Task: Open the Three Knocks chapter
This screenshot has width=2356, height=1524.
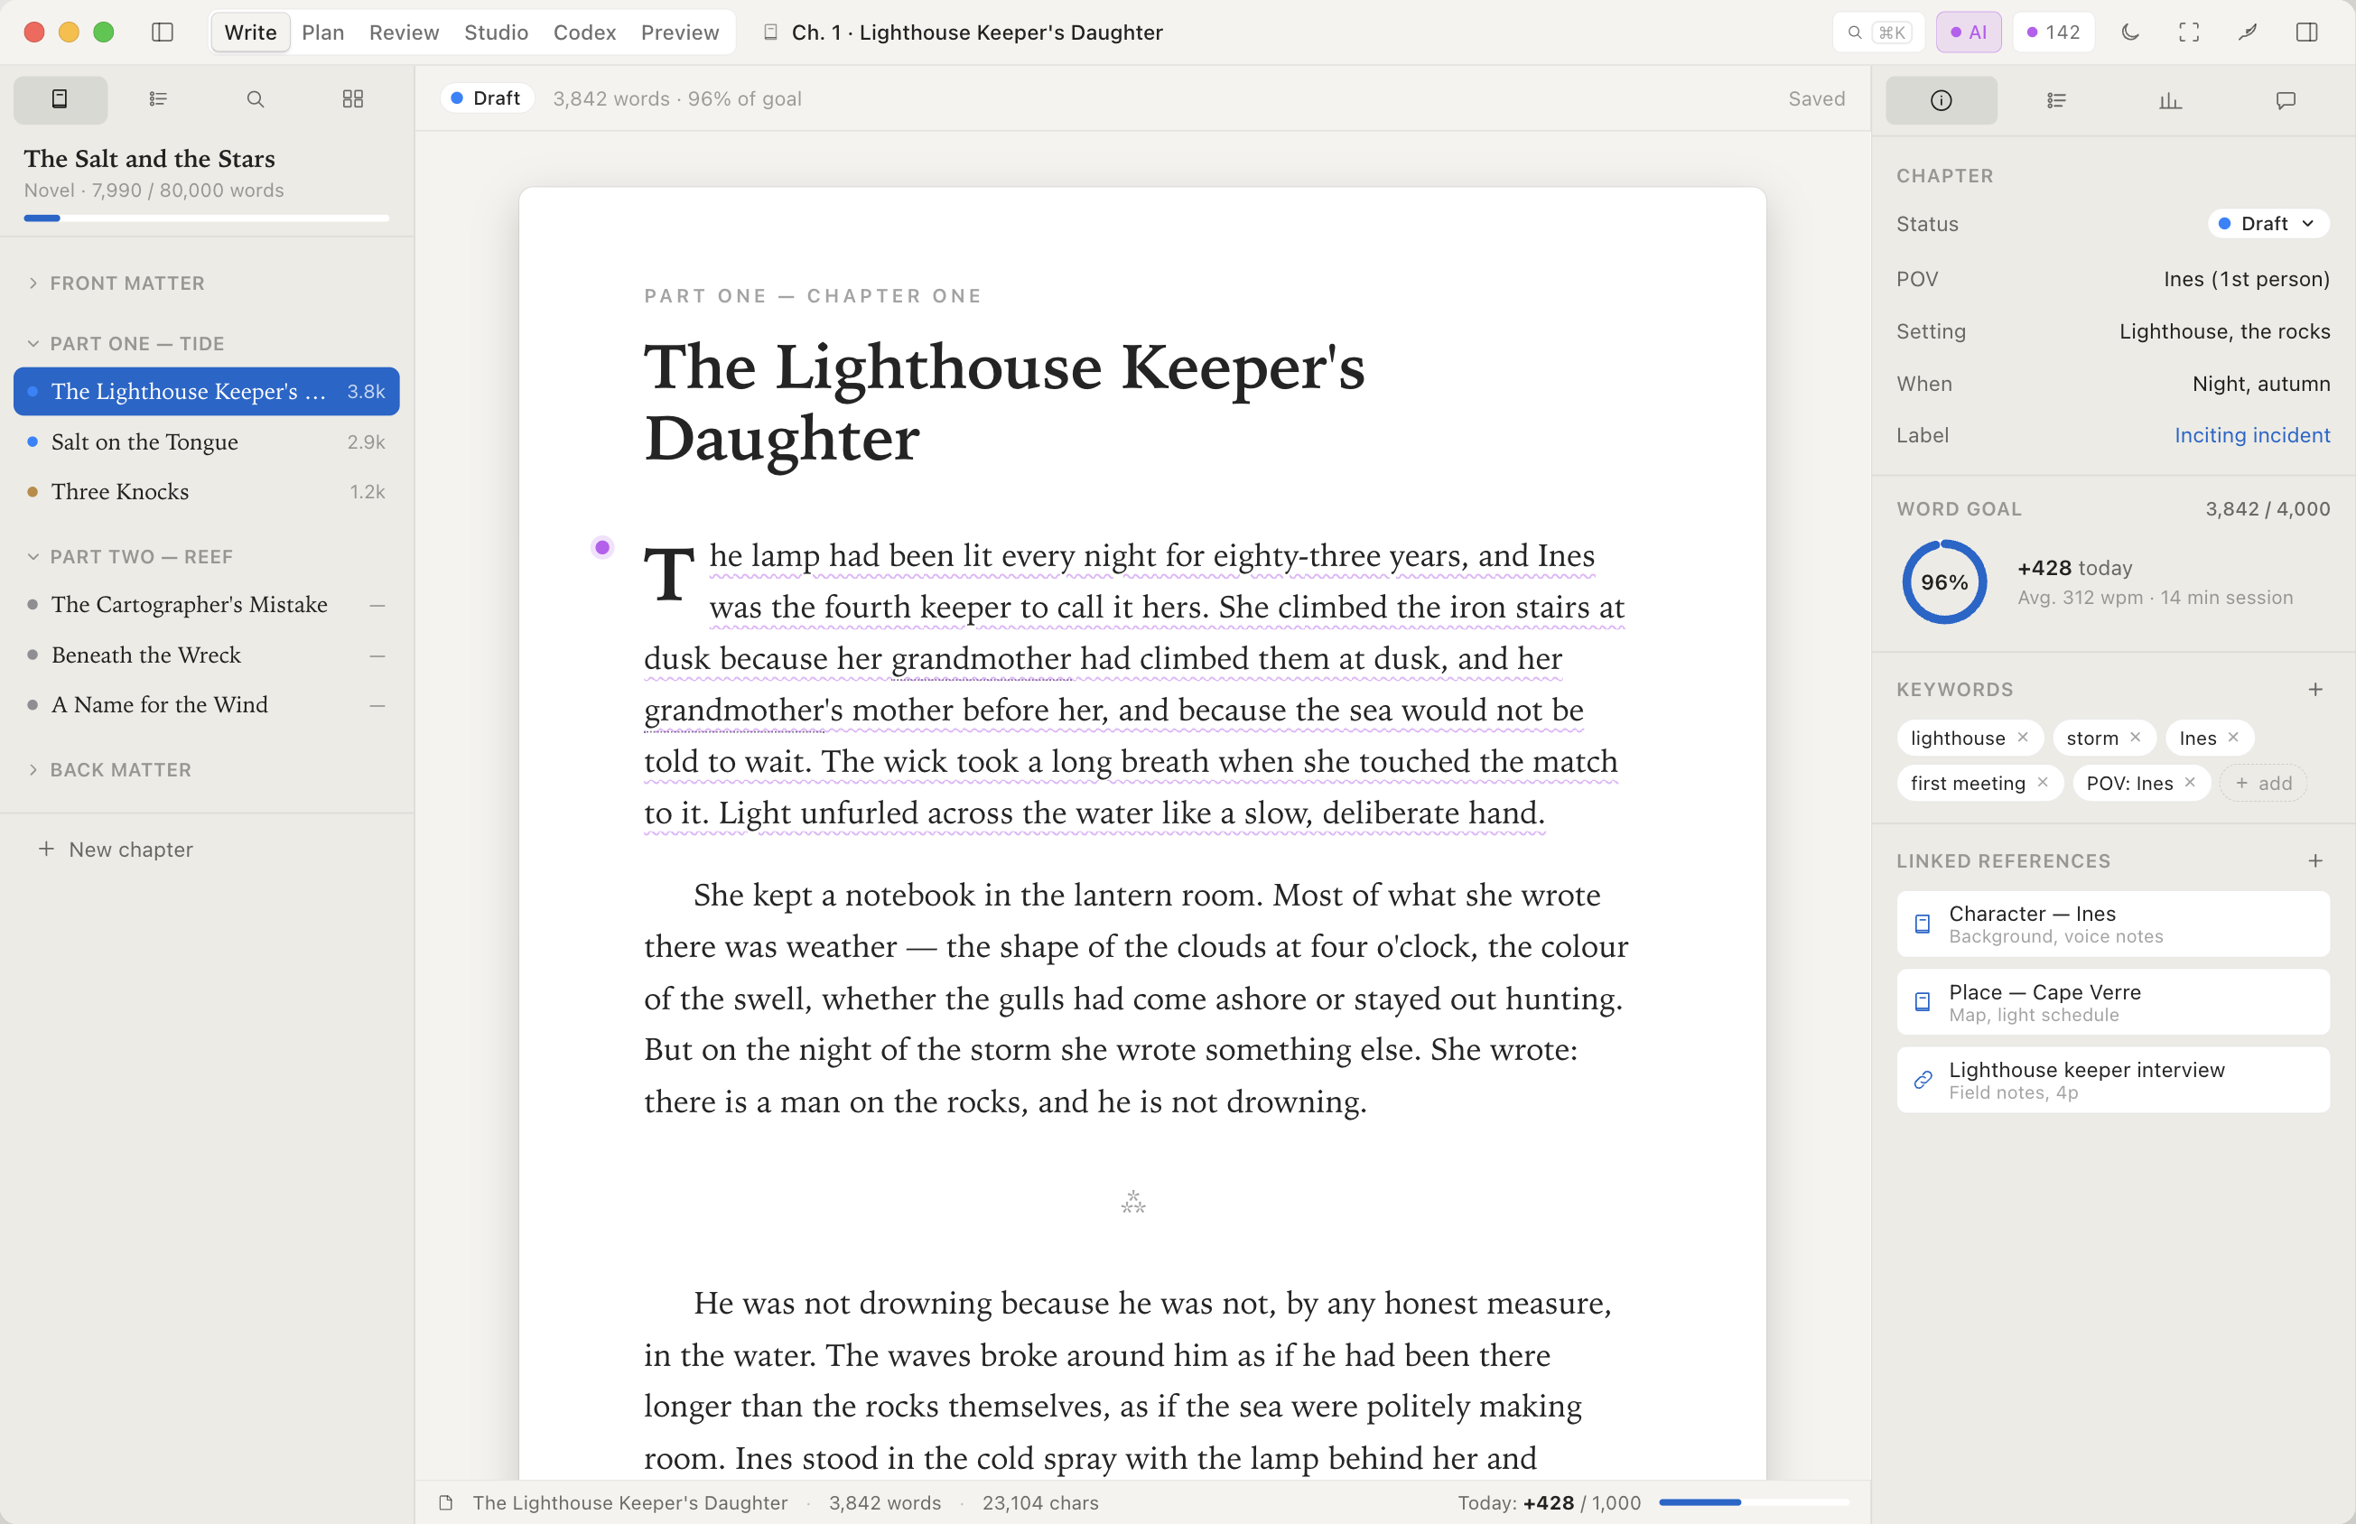Action: click(x=207, y=492)
